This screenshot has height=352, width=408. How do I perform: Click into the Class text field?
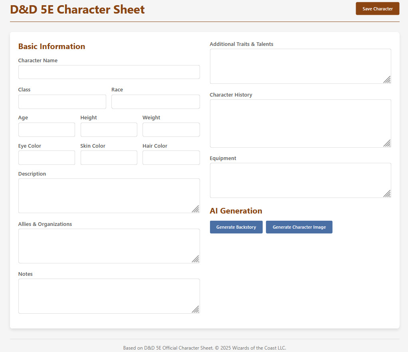point(62,102)
